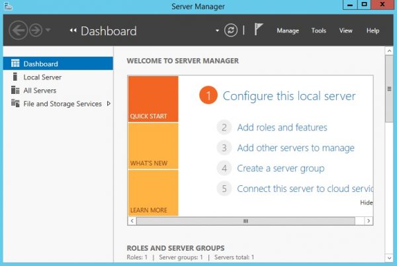
Task: Open the Manage menu
Action: click(288, 30)
